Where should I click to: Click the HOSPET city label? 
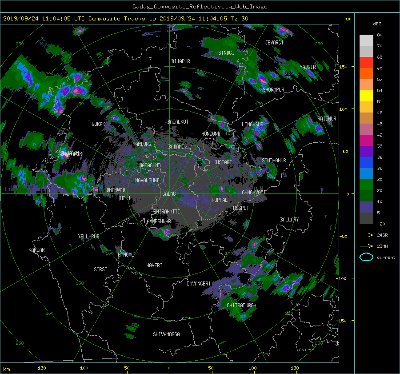click(241, 208)
